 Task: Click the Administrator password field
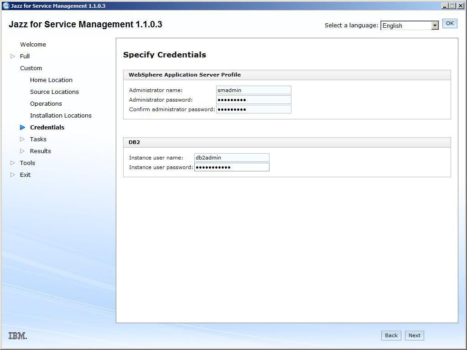pyautogui.click(x=254, y=100)
